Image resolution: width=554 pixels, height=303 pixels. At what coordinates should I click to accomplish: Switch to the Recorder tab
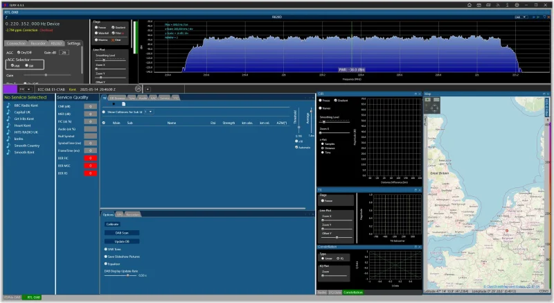coord(38,43)
